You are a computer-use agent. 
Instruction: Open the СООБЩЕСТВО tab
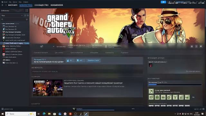[42, 5]
